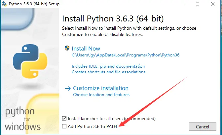This screenshot has width=222, height=135.
Task: Cancel the Python setup
Action: point(203,127)
